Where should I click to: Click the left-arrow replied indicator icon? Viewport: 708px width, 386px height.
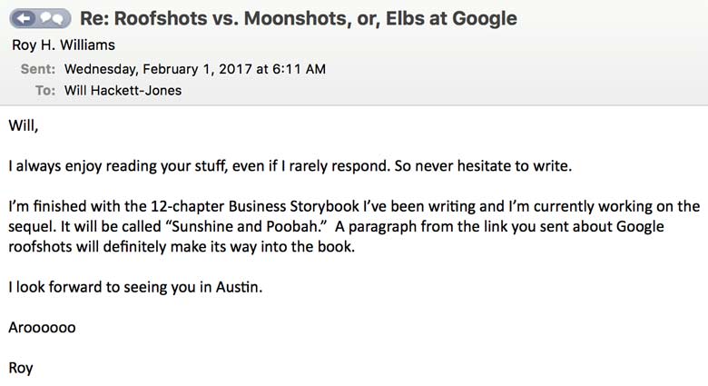[x=26, y=18]
